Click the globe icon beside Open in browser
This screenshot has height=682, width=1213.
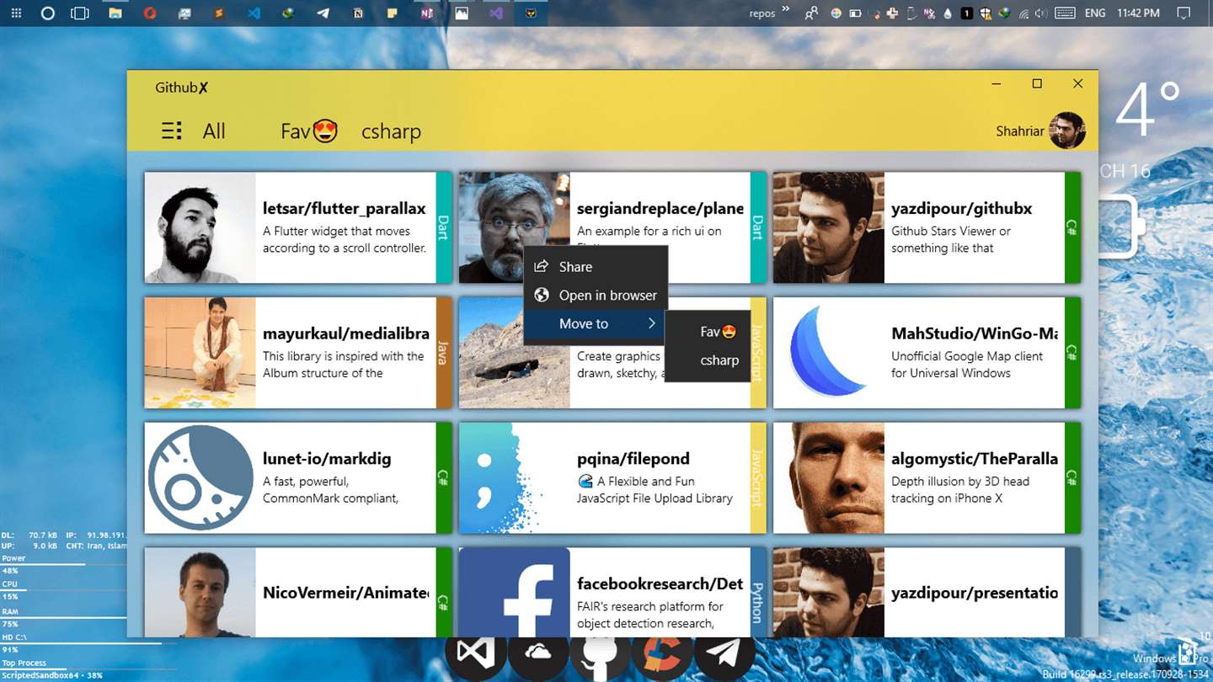[542, 296]
